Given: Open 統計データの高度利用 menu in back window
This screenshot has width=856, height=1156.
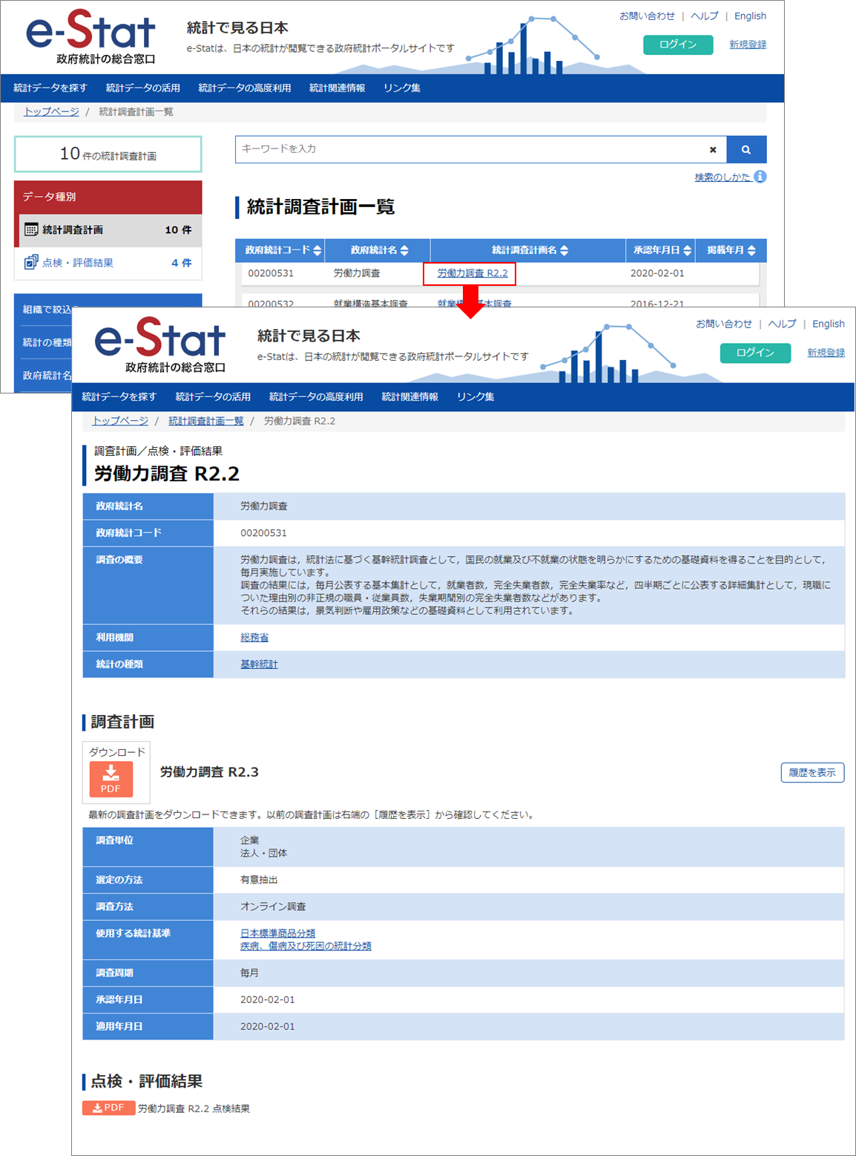Looking at the screenshot, I should coord(245,88).
